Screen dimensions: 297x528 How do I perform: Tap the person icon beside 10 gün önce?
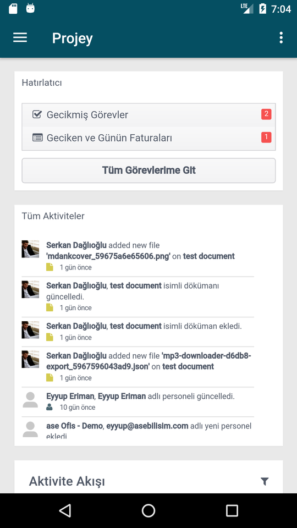49,407
